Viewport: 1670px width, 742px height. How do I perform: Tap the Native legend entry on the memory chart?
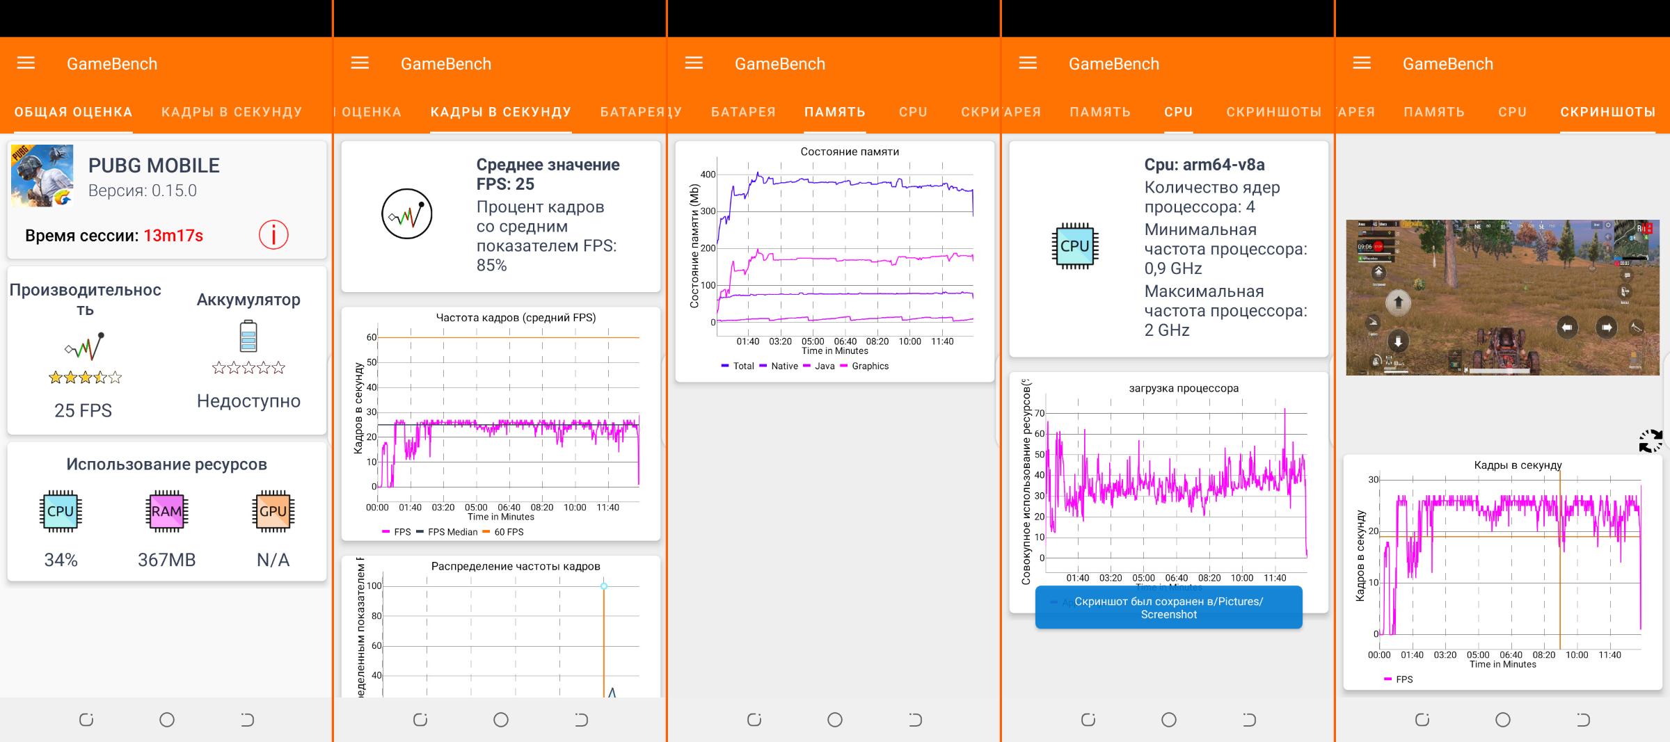779,366
